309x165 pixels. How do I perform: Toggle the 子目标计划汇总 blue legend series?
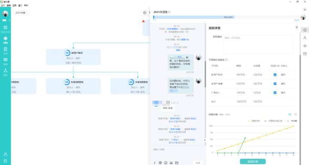(x=273, y=121)
